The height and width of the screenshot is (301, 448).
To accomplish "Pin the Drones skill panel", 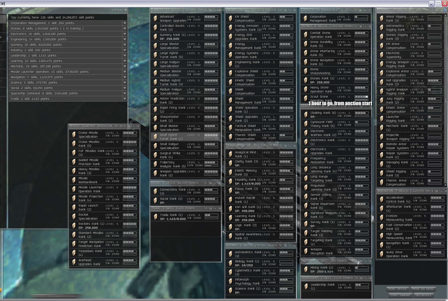I will click(x=361, y=26).
